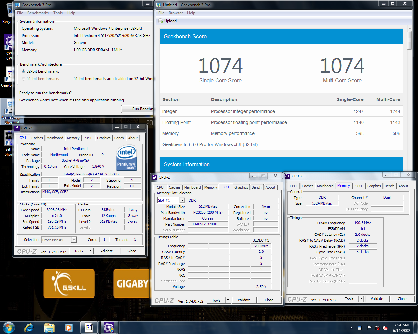Click Close button in processor CPU-Z window
This screenshot has width=418, height=334.
click(x=132, y=251)
